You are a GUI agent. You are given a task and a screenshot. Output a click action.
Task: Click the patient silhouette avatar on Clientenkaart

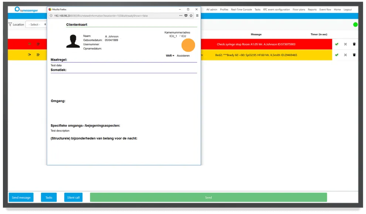73,41
